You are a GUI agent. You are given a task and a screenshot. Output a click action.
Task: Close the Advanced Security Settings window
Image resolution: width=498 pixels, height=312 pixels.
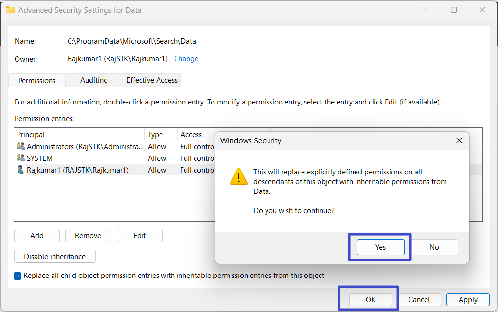point(482,10)
